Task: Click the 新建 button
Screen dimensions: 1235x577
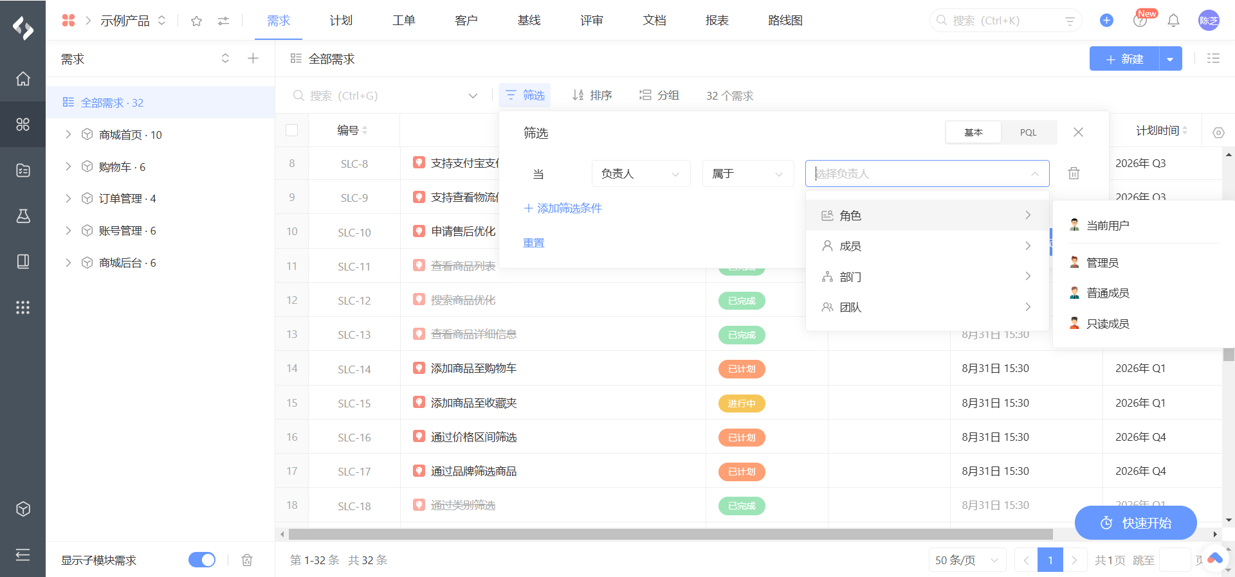Action: [x=1124, y=59]
